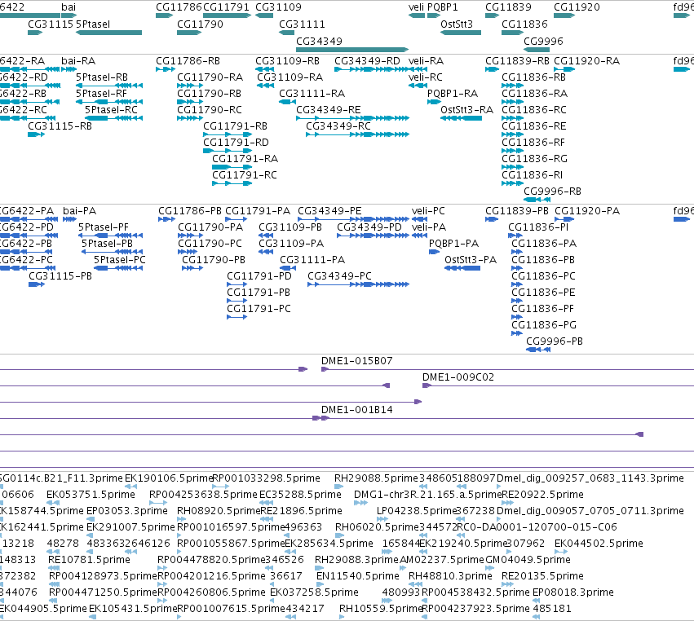Select transcript label "CG11839-RB"
Screen dimensions: 694x621
(x=517, y=61)
